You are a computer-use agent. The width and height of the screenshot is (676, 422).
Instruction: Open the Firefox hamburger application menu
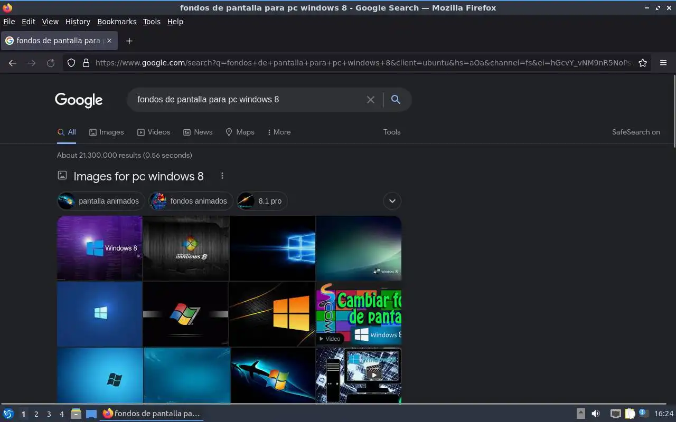[x=663, y=63]
